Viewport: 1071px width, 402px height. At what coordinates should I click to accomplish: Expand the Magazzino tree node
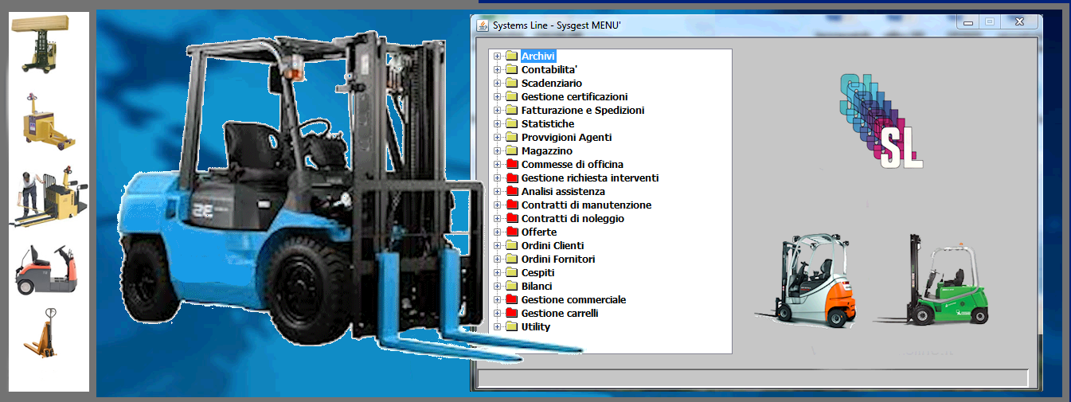click(497, 151)
